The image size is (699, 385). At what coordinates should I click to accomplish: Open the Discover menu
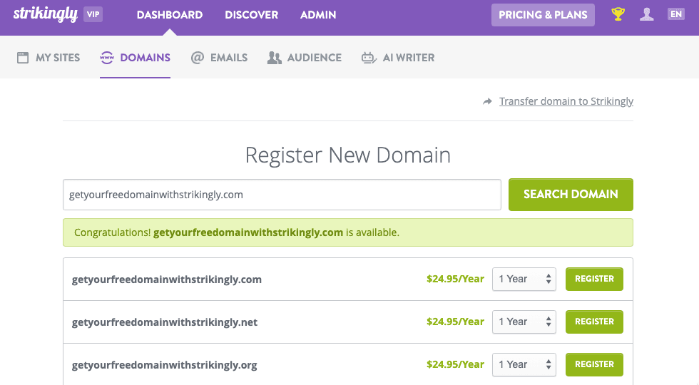pyautogui.click(x=251, y=15)
